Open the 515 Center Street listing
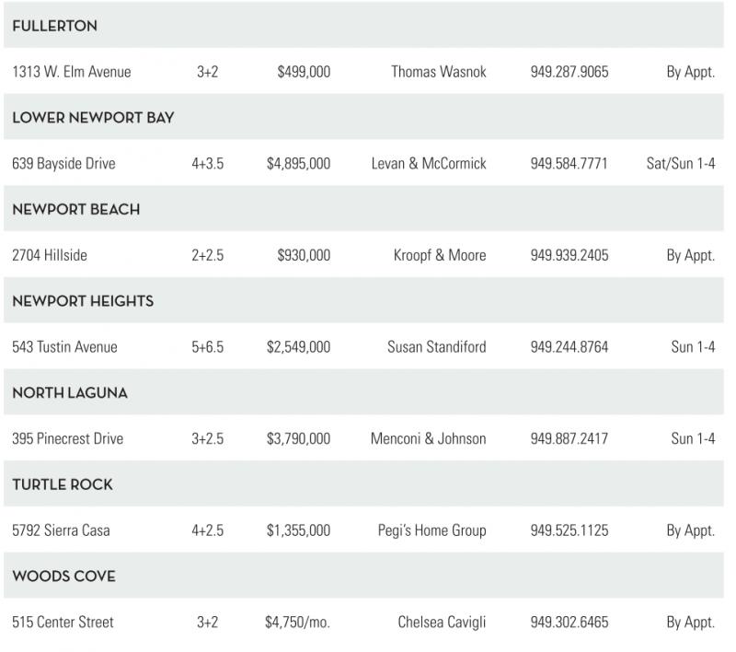736x652 pixels. pos(63,623)
